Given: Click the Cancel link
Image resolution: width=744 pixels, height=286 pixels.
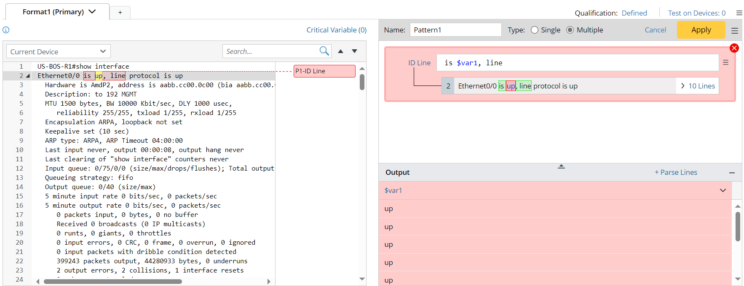Looking at the screenshot, I should pos(655,30).
